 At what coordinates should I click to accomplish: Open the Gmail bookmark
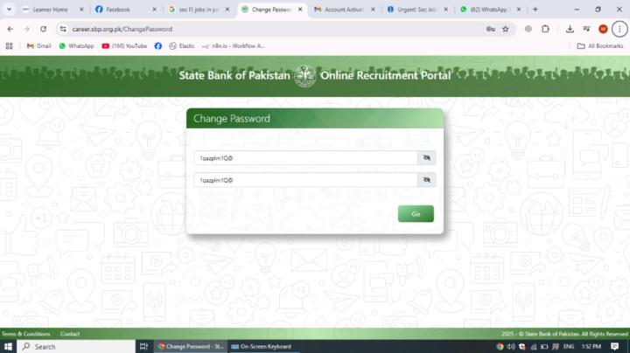tap(38, 45)
